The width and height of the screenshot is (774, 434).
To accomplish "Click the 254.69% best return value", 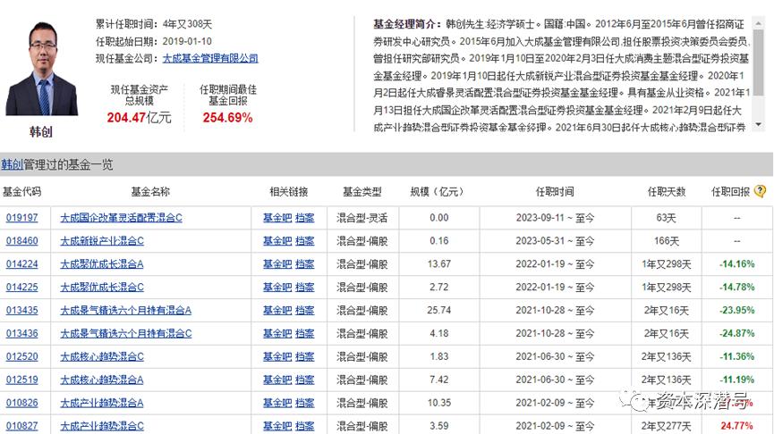I will point(227,118).
